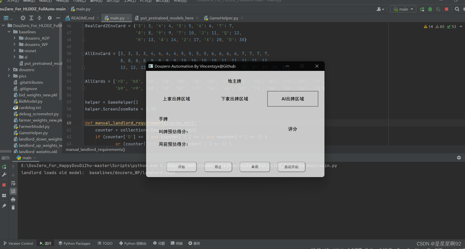Click the select opened file target icon
Image resolution: width=465 pixels, height=249 pixels.
pos(23,18)
